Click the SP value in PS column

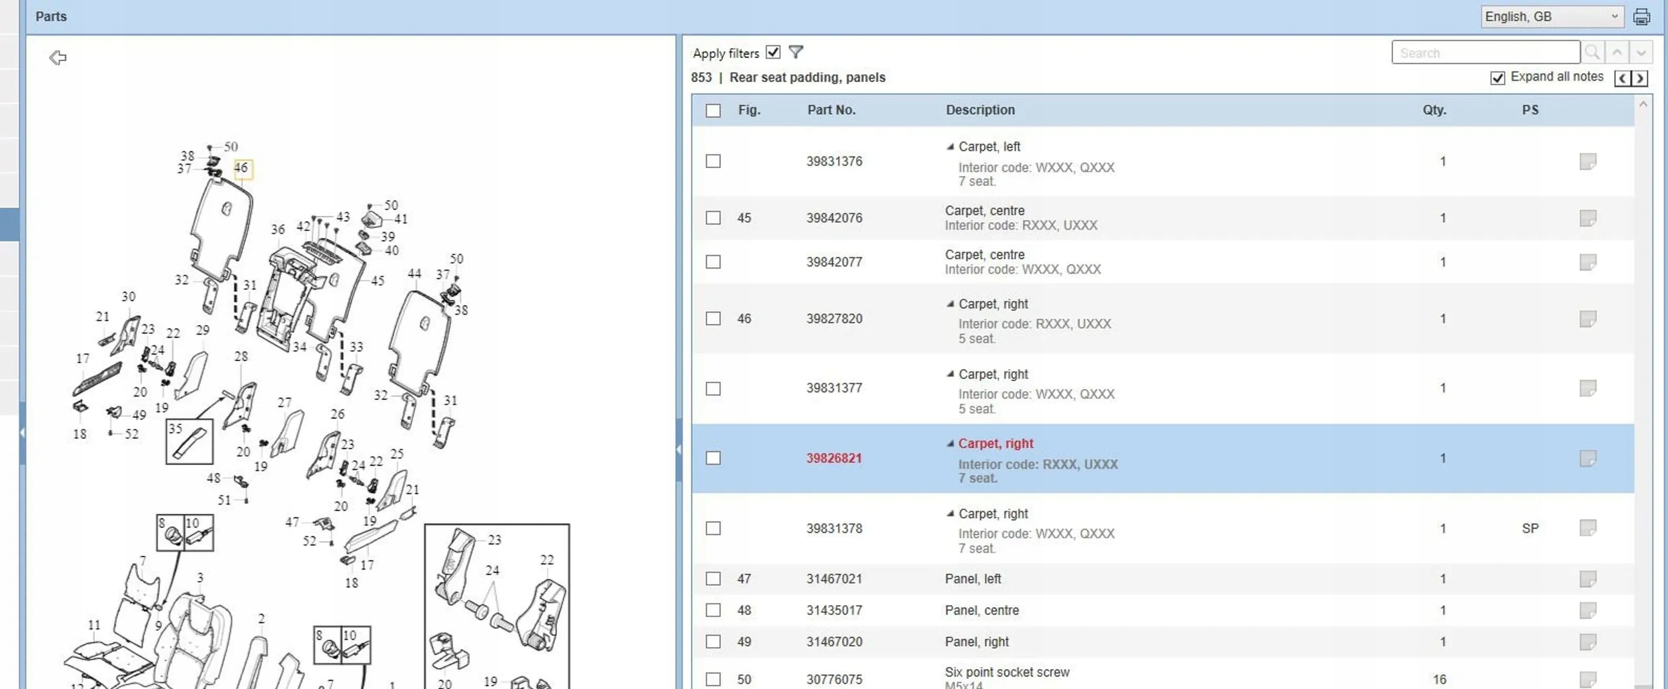pyautogui.click(x=1531, y=528)
